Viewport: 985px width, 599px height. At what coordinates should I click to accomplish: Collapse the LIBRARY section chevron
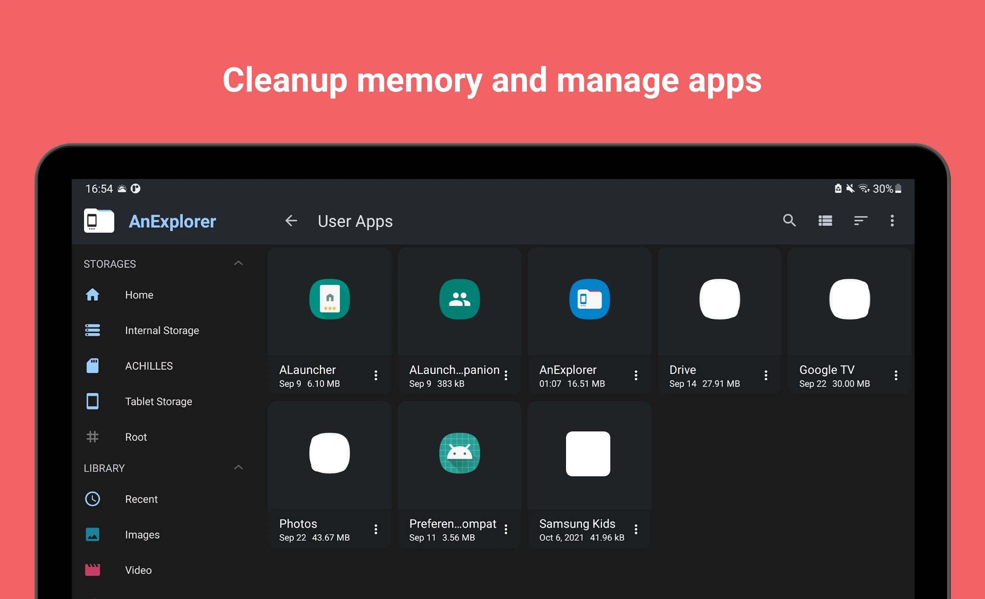coord(238,468)
